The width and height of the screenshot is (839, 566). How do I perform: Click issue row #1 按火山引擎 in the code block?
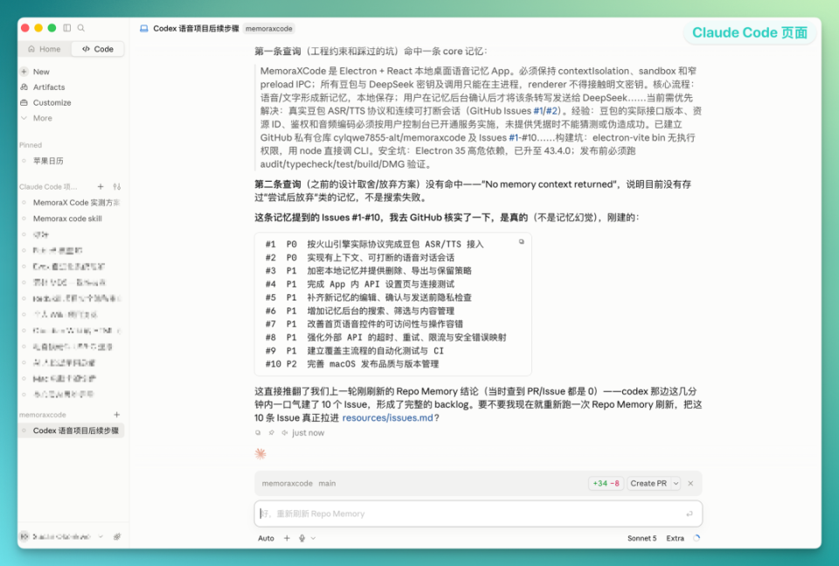[374, 244]
